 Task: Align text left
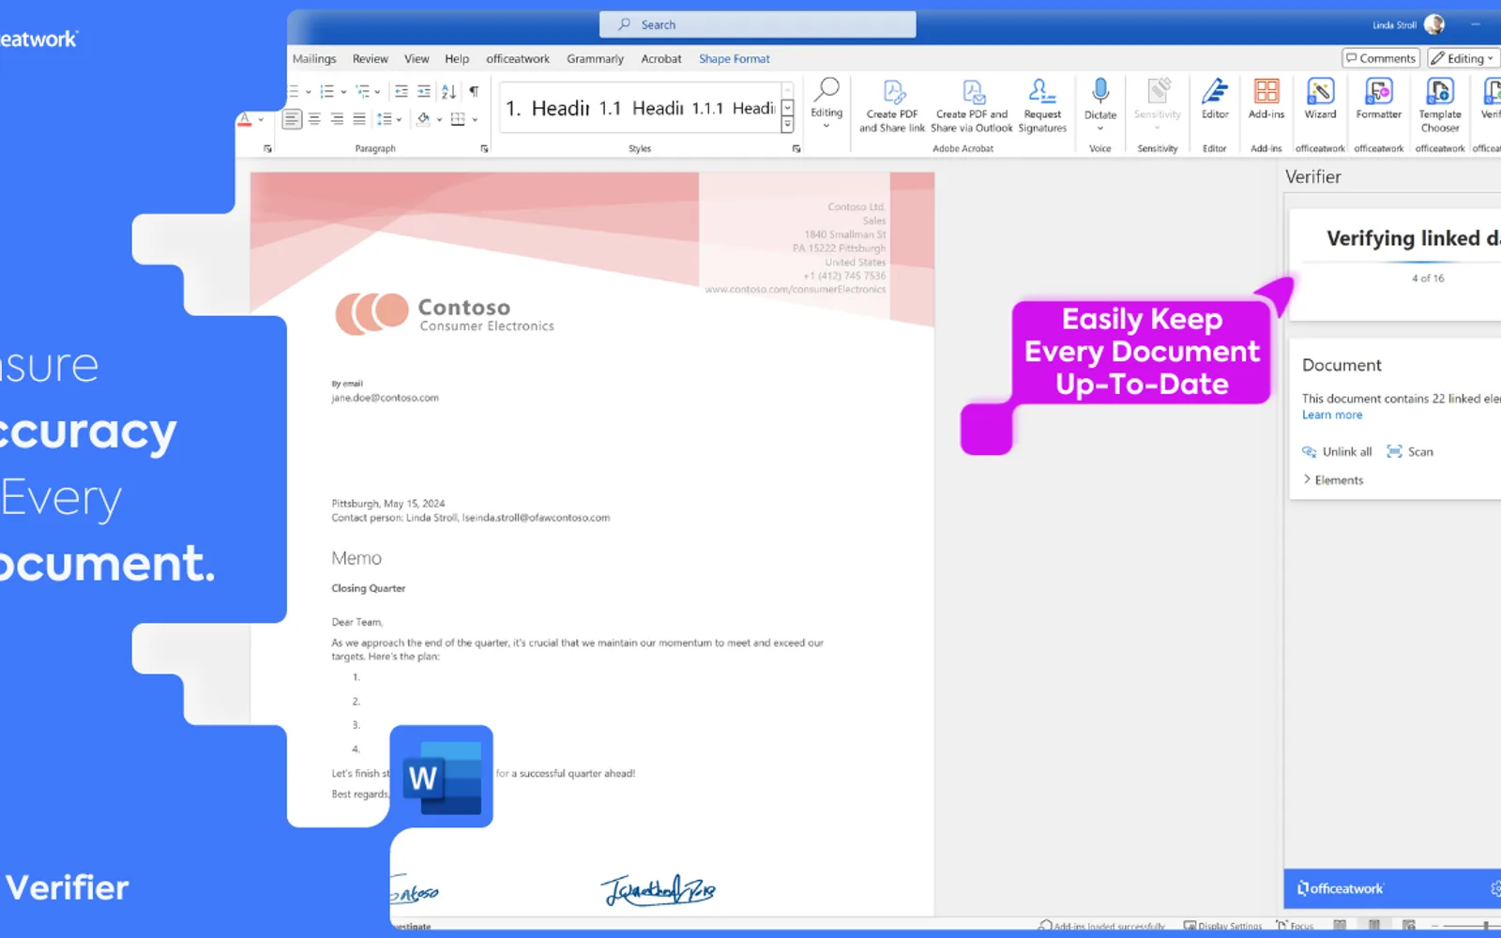pyautogui.click(x=292, y=119)
